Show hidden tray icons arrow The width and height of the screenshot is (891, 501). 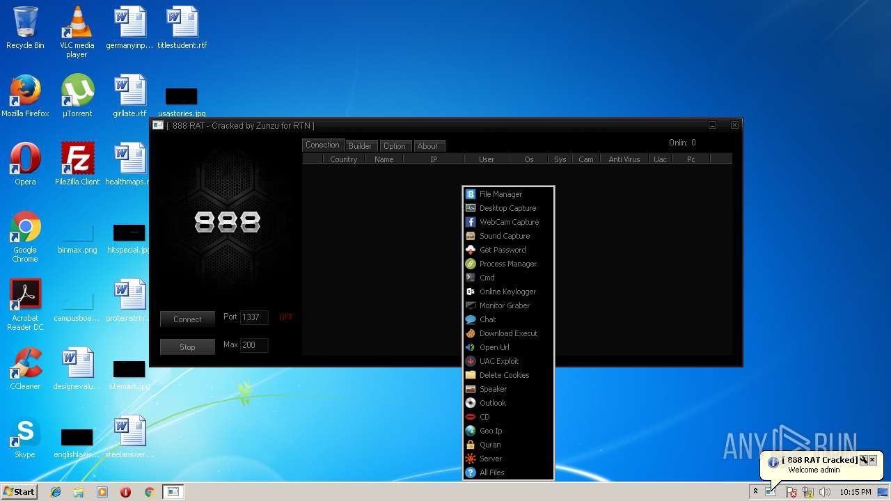pyautogui.click(x=755, y=492)
